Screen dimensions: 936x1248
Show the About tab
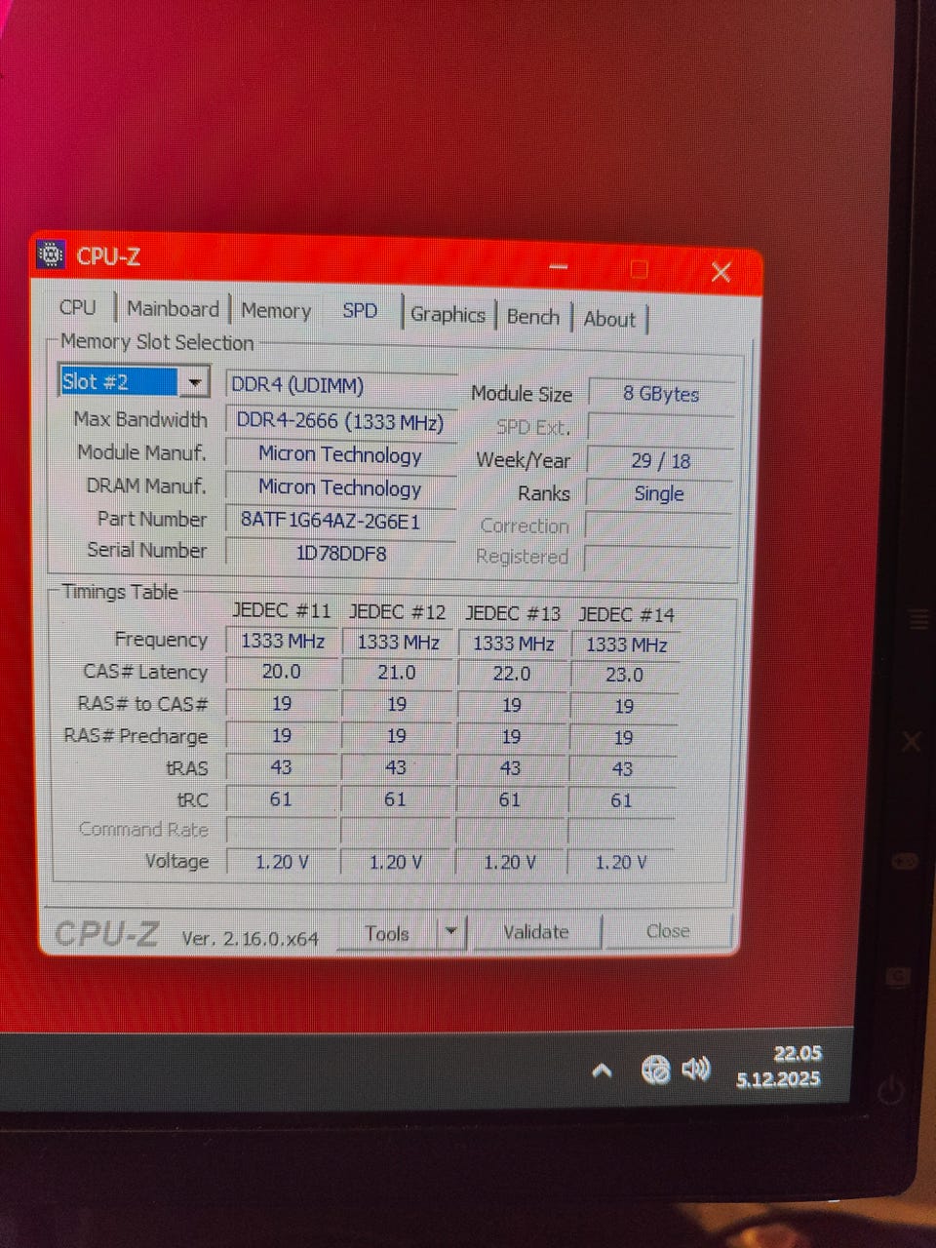click(x=609, y=319)
